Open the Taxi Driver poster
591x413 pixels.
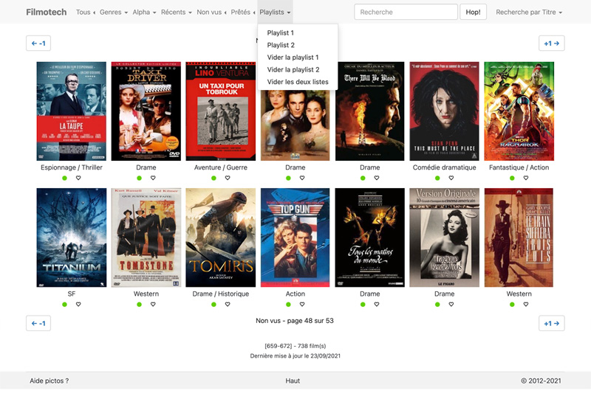tap(146, 111)
